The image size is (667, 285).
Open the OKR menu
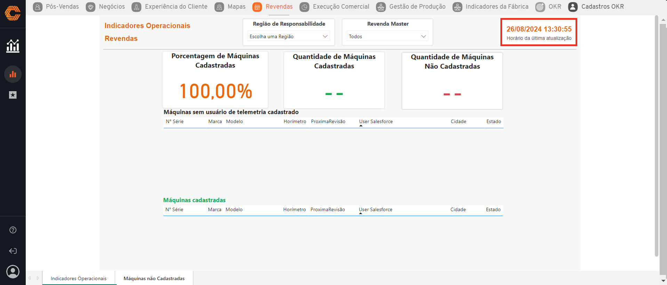pos(555,7)
